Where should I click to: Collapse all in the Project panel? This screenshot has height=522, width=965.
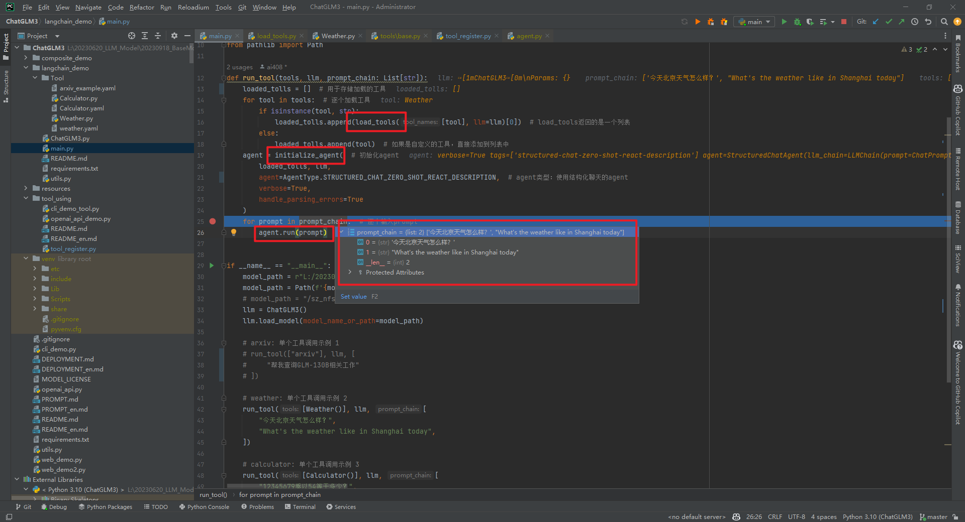158,36
